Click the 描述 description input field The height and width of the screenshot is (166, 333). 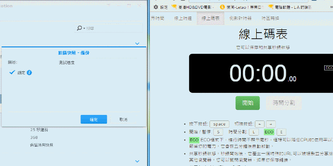pyautogui.click(x=97, y=63)
